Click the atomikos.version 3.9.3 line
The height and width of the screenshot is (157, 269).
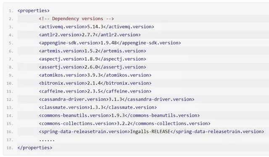pos(95,75)
